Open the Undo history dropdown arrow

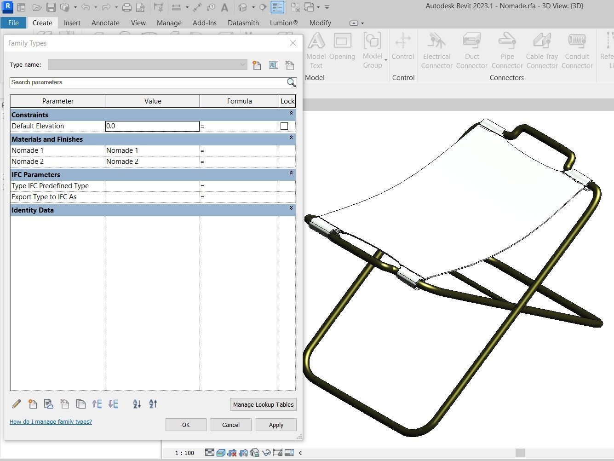(x=95, y=7)
